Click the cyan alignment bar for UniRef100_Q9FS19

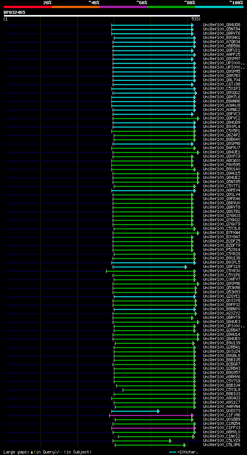coord(150,266)
